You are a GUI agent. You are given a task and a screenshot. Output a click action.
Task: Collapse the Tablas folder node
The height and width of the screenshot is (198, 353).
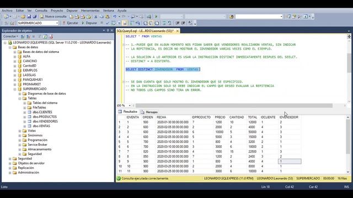(x=20, y=98)
